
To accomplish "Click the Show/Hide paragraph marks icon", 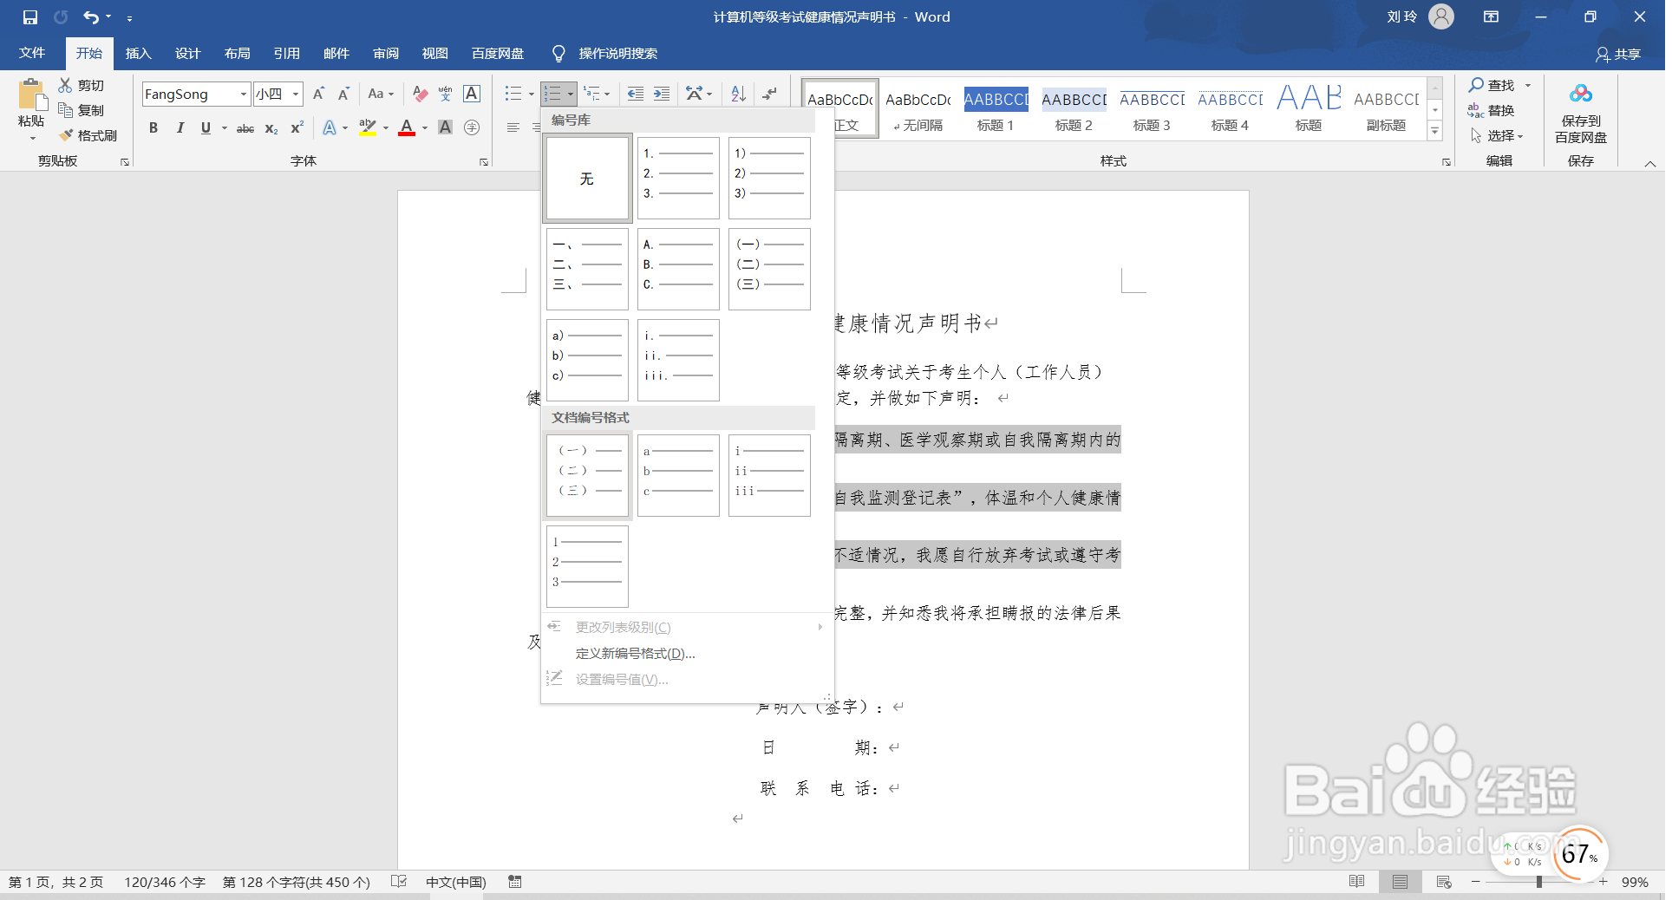I will point(769,94).
